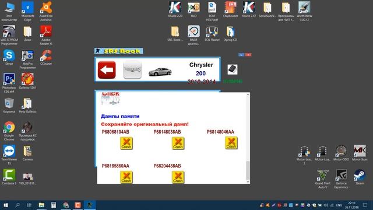The width and height of the screenshot is (373, 210).
Task: Select the silver Chrysler 200 car image
Action: pyautogui.click(x=160, y=71)
